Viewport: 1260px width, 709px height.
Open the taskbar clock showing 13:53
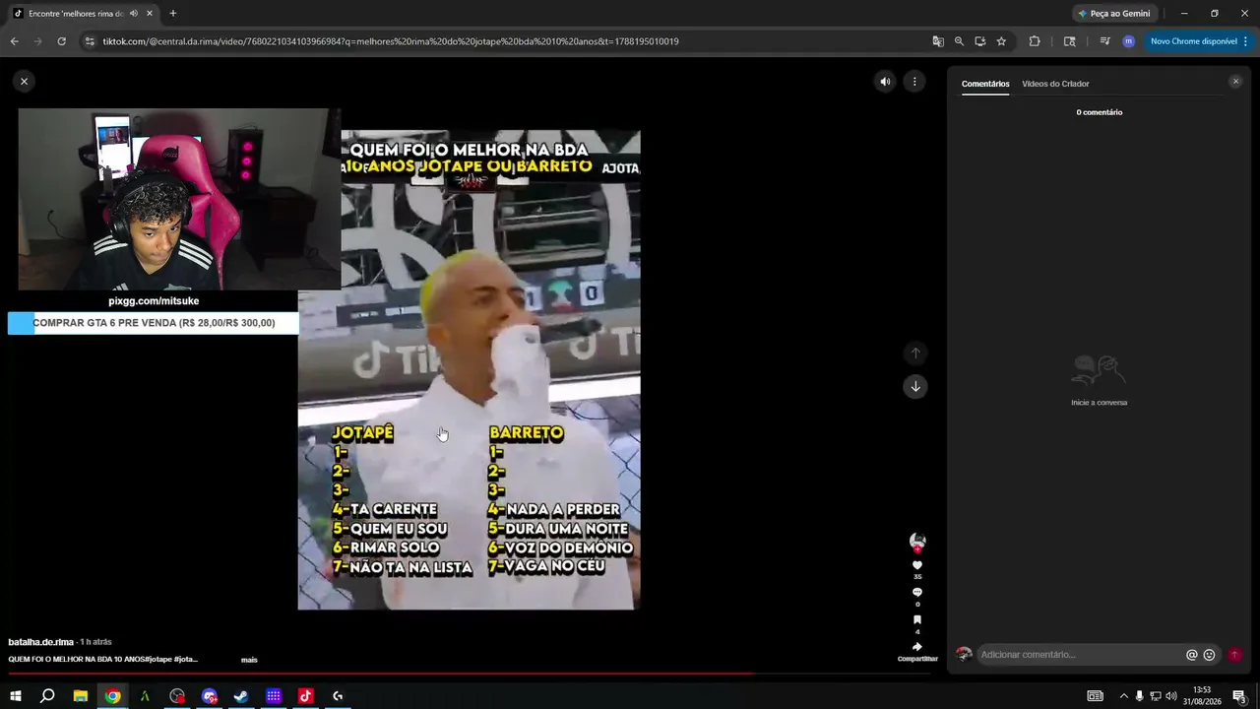[x=1202, y=696]
